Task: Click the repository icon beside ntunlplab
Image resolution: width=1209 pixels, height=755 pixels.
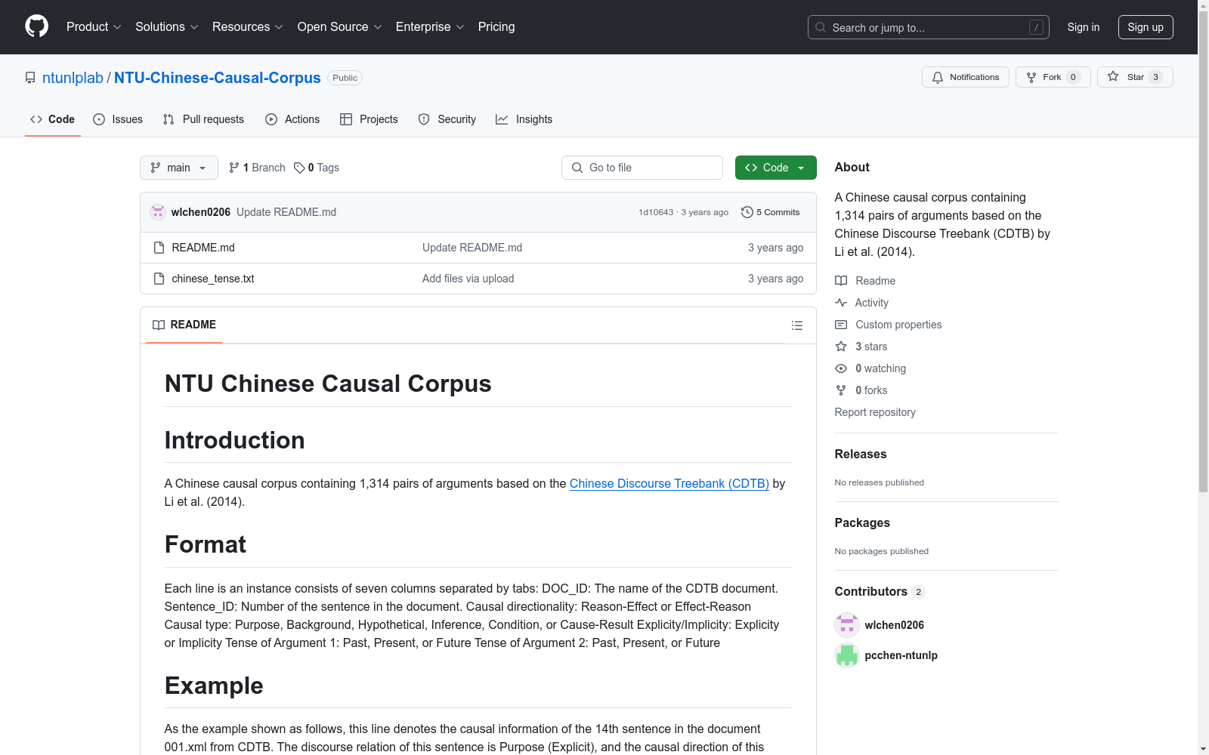Action: pyautogui.click(x=30, y=78)
